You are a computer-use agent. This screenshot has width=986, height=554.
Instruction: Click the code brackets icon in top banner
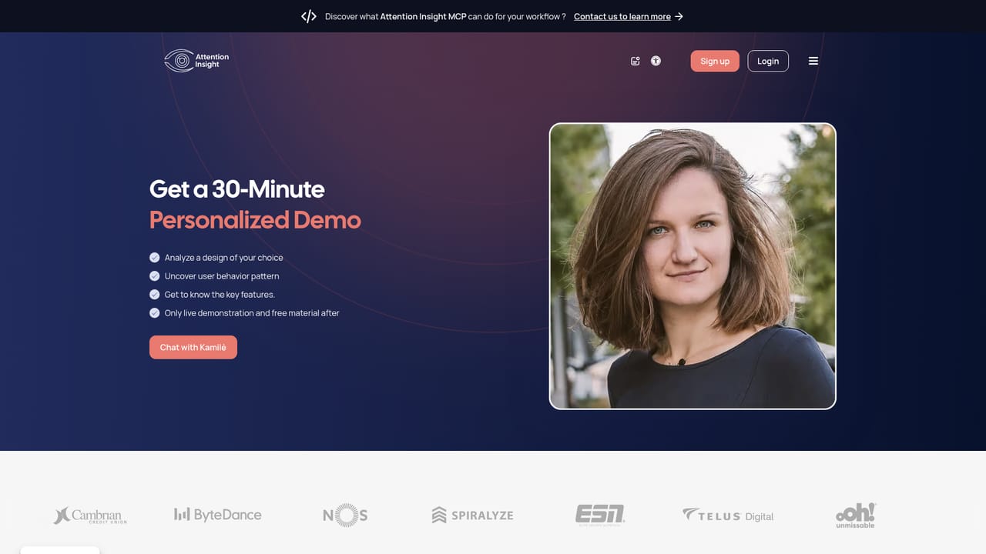[x=309, y=16]
